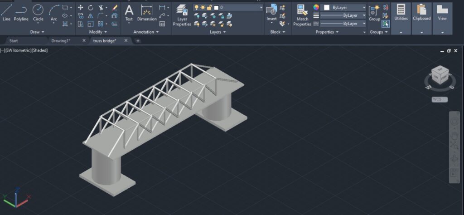
Task: Select the Circle tool
Action: [38, 13]
